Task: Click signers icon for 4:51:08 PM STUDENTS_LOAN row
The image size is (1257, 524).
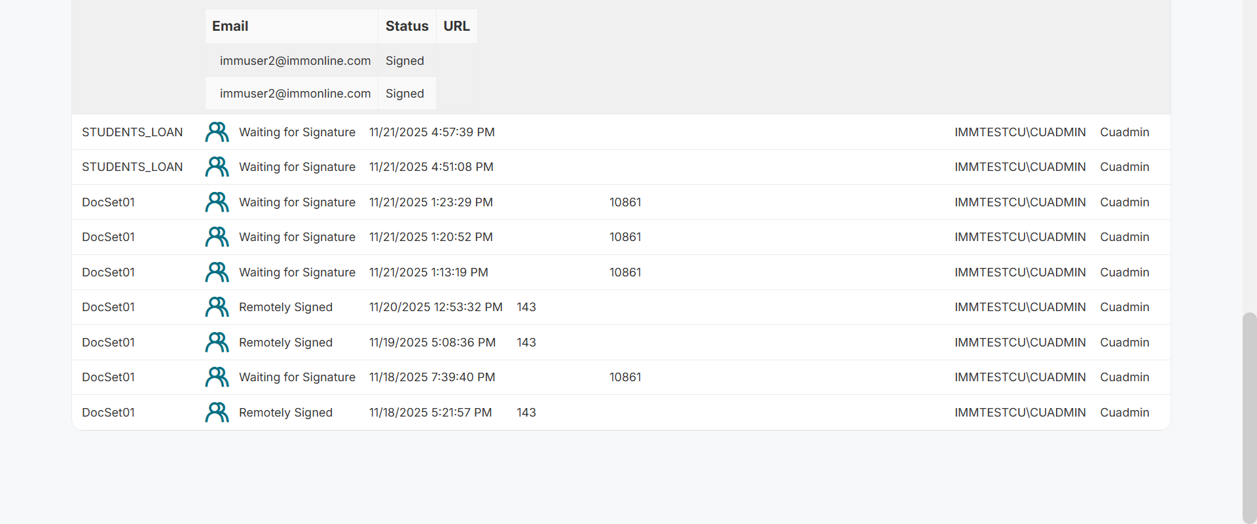Action: [217, 167]
